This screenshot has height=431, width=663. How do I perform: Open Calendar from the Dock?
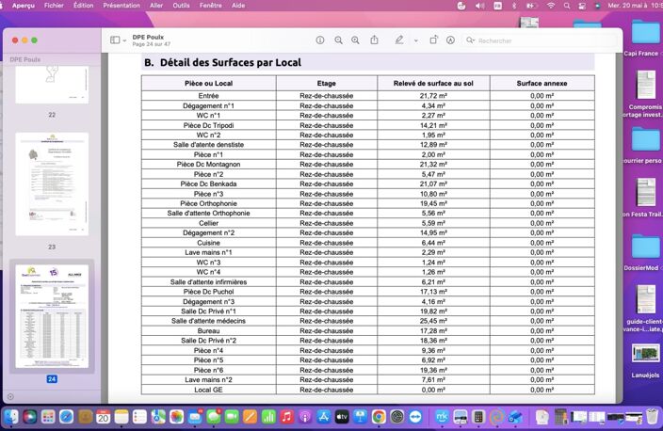click(x=104, y=417)
